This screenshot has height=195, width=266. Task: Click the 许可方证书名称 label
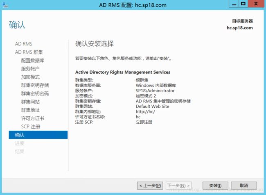[x=90, y=117]
